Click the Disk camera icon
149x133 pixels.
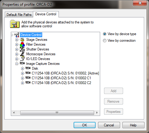28,68
